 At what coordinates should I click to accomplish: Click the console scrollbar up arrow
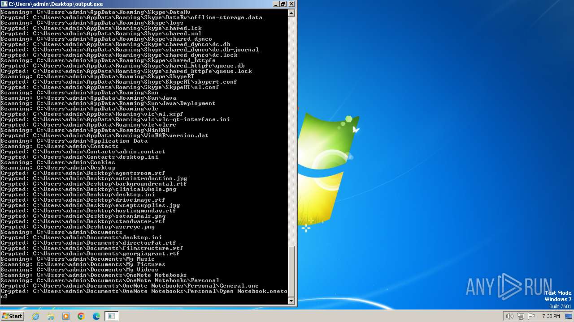pos(291,13)
